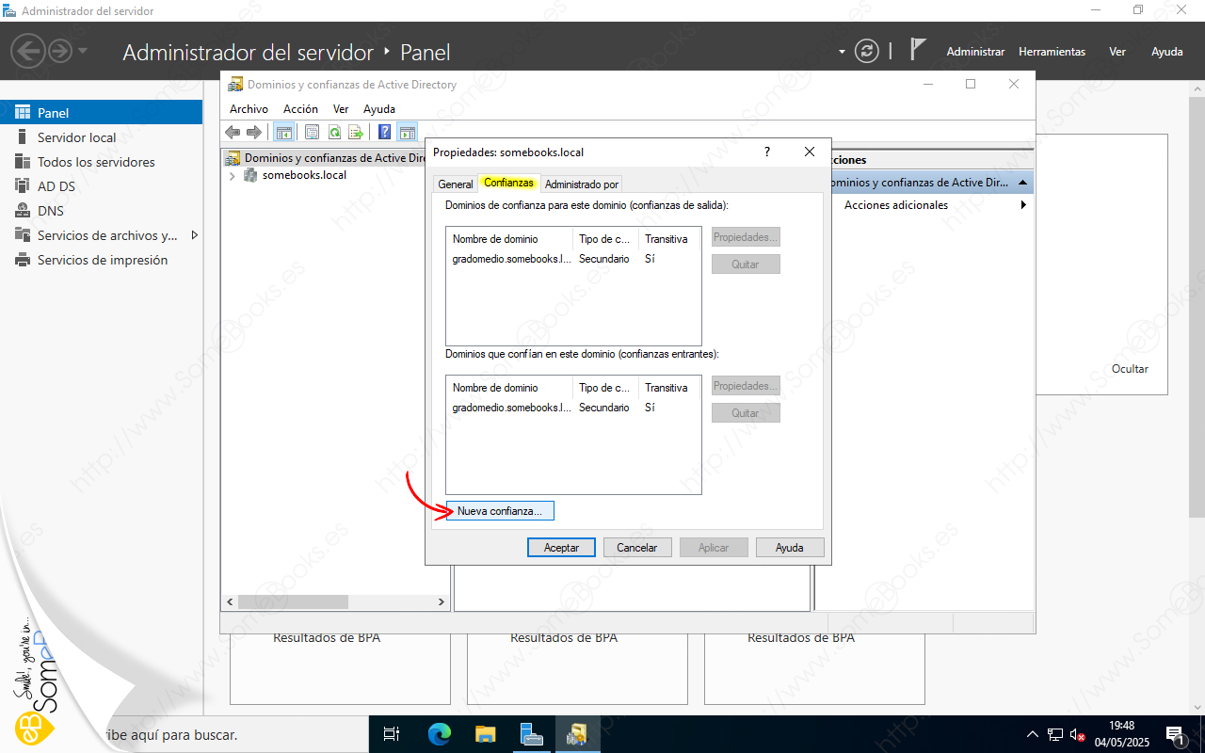Click the Export list toolbar icon
1205x753 pixels.
[356, 133]
